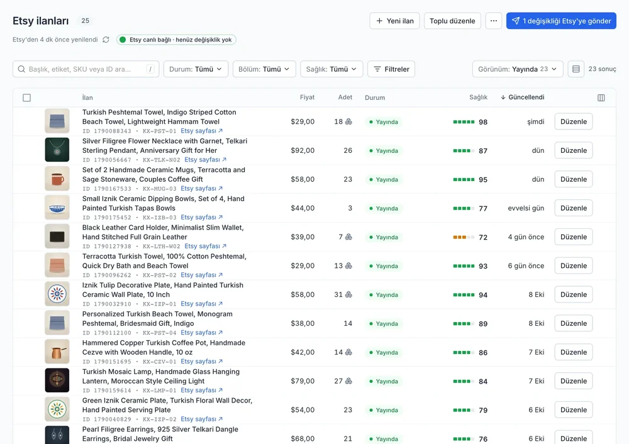Sort by the İlan column header
This screenshot has width=629, height=444.
[x=87, y=98]
